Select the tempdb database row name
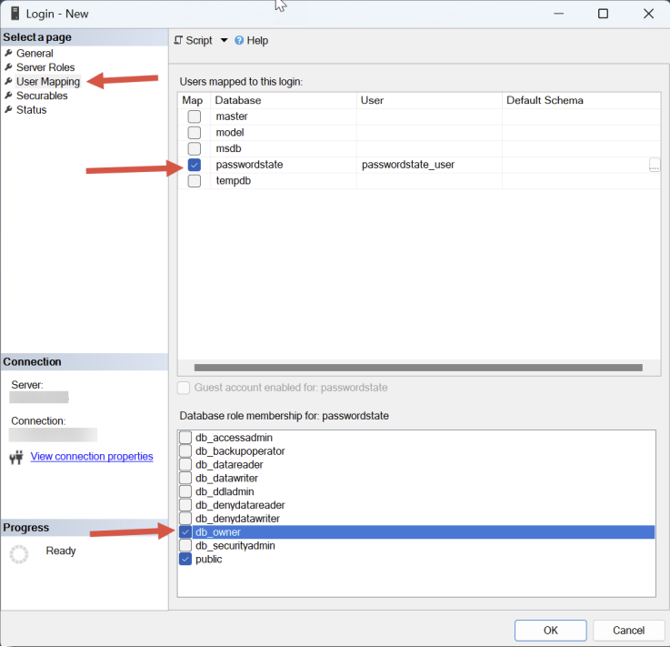 click(x=234, y=181)
